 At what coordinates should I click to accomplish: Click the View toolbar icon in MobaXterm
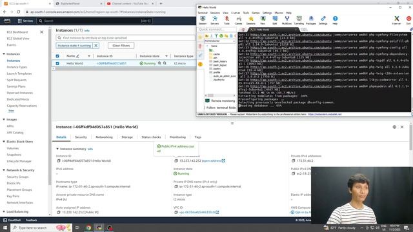[x=263, y=20]
